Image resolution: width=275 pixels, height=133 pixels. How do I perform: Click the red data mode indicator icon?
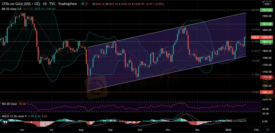pyautogui.click(x=87, y=4)
